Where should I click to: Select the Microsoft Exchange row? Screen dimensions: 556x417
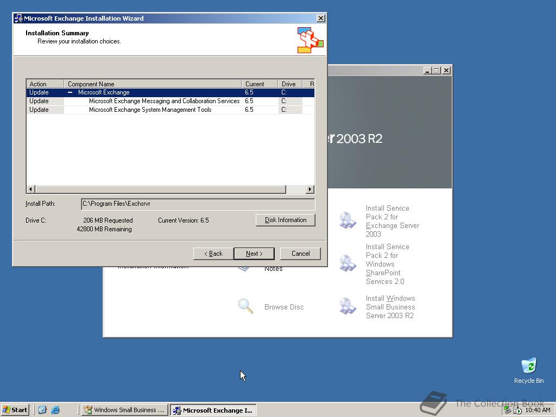click(x=170, y=92)
